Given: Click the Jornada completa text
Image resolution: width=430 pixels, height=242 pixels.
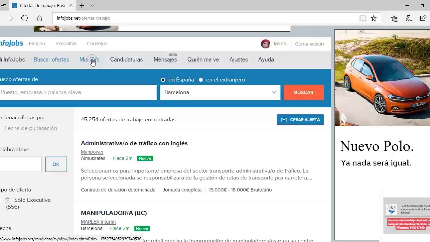Looking at the screenshot, I should 182,190.
